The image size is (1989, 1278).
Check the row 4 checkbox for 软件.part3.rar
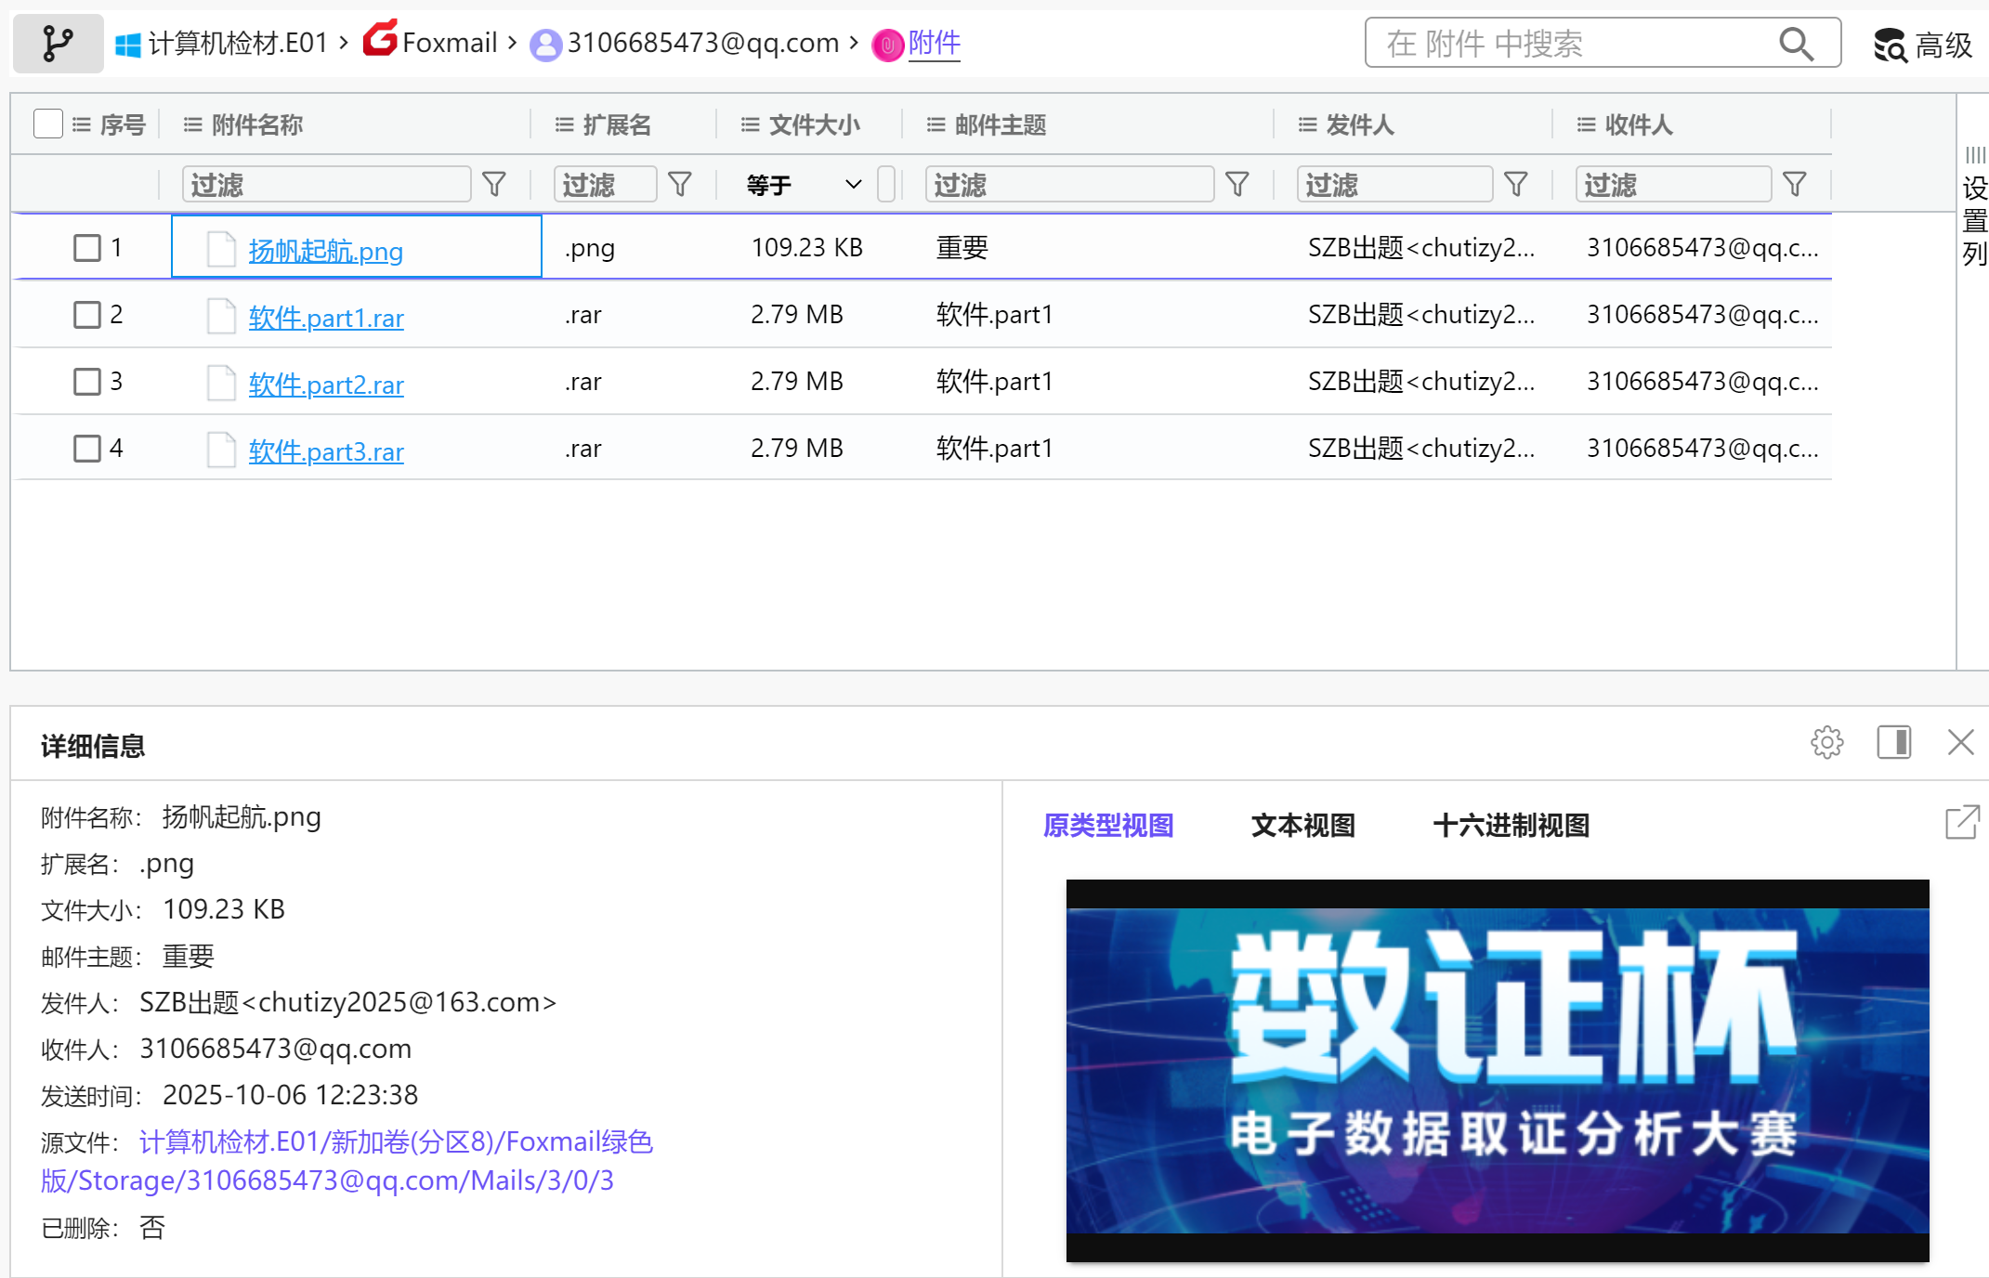pyautogui.click(x=86, y=449)
